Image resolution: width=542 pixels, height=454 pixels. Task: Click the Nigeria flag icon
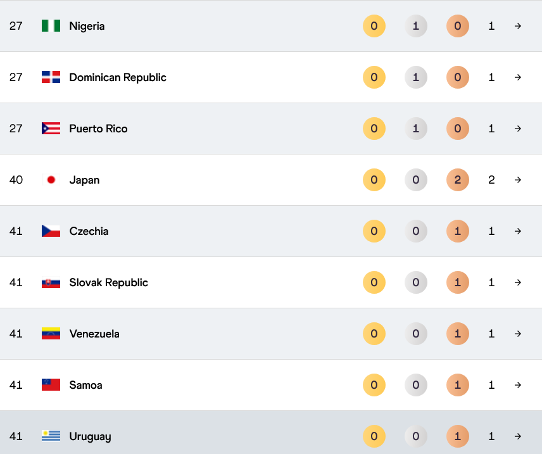pos(51,26)
